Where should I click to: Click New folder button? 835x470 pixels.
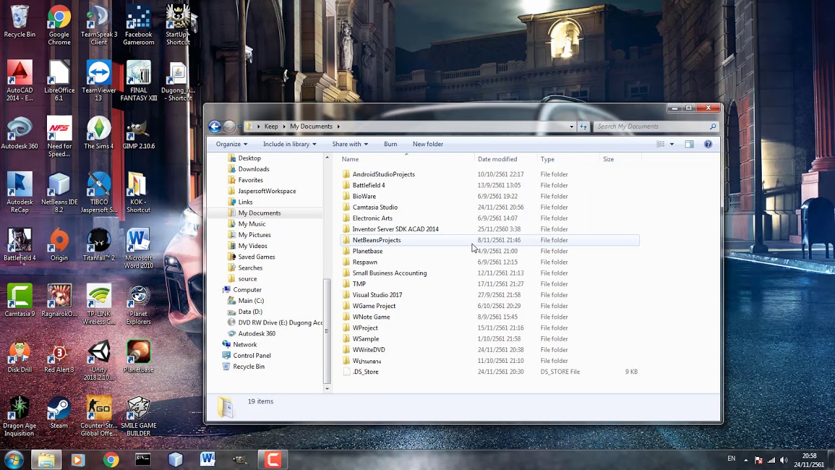tap(428, 144)
